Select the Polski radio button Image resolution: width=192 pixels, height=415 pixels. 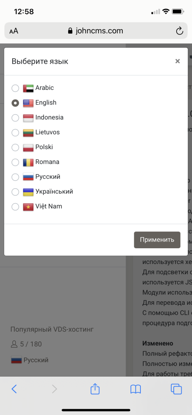pyautogui.click(x=15, y=148)
